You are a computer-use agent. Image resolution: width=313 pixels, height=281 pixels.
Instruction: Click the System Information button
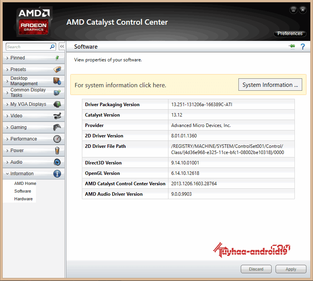[x=270, y=85]
